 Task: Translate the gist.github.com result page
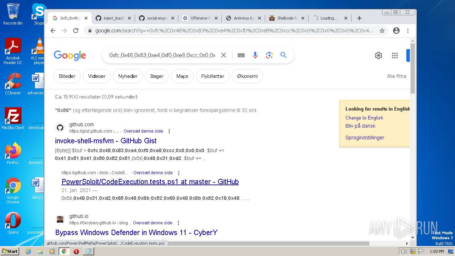(x=143, y=131)
